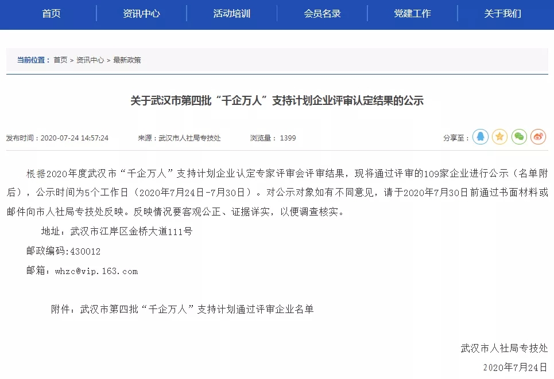Go to 资讯中心 in top navigation bar
554x379 pixels.
tap(141, 13)
